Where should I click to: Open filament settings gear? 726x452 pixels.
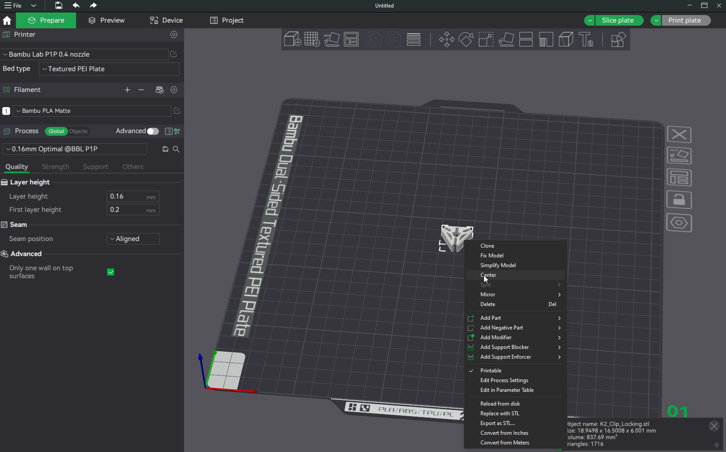point(174,89)
